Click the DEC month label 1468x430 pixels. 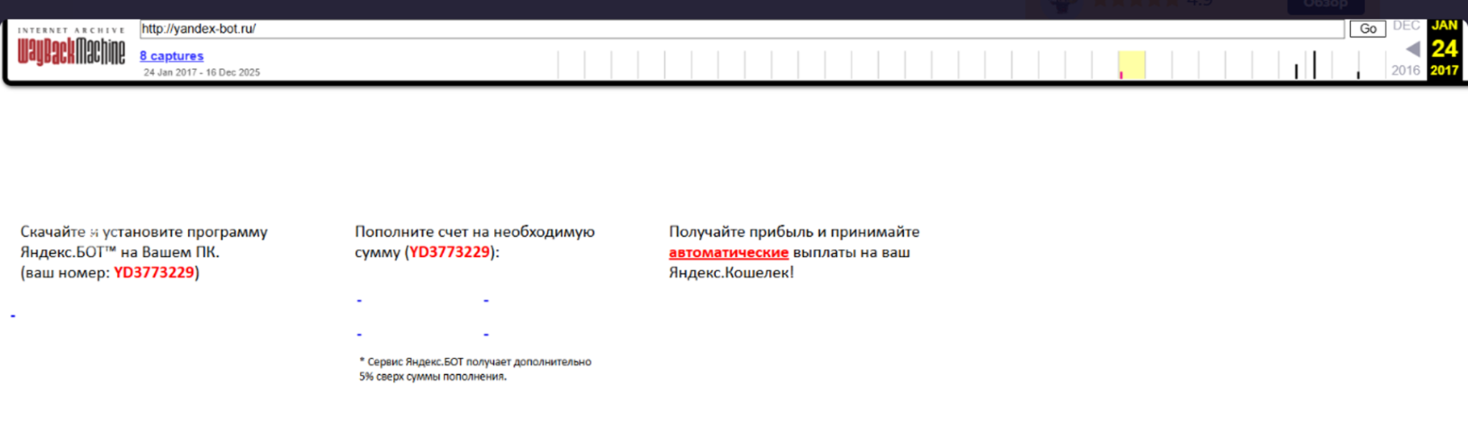click(1406, 26)
